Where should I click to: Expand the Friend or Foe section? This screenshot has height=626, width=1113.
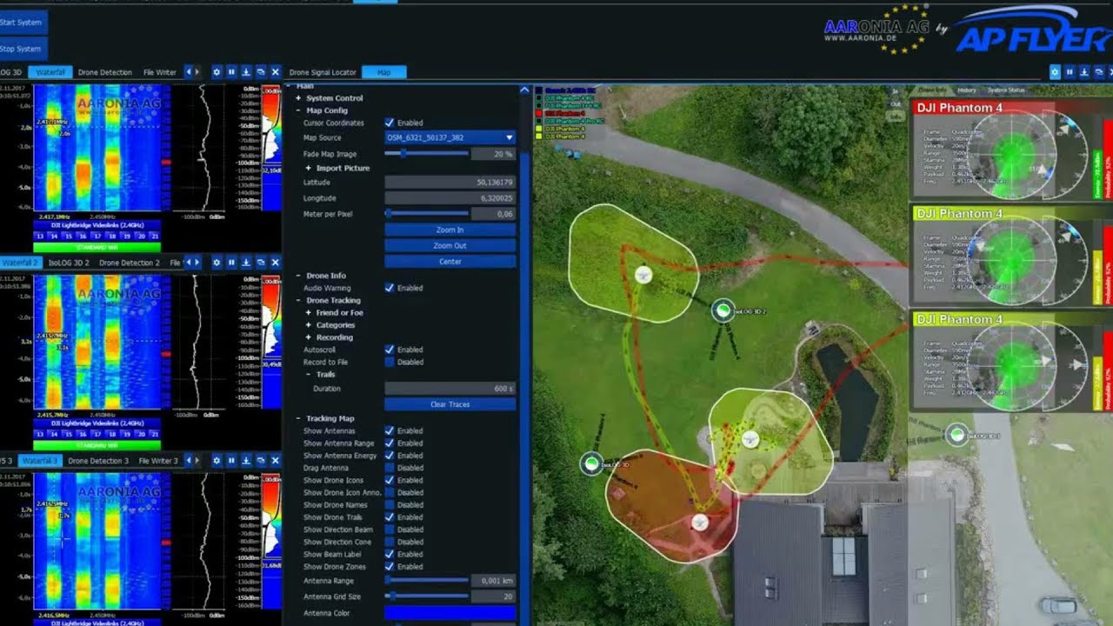point(308,312)
